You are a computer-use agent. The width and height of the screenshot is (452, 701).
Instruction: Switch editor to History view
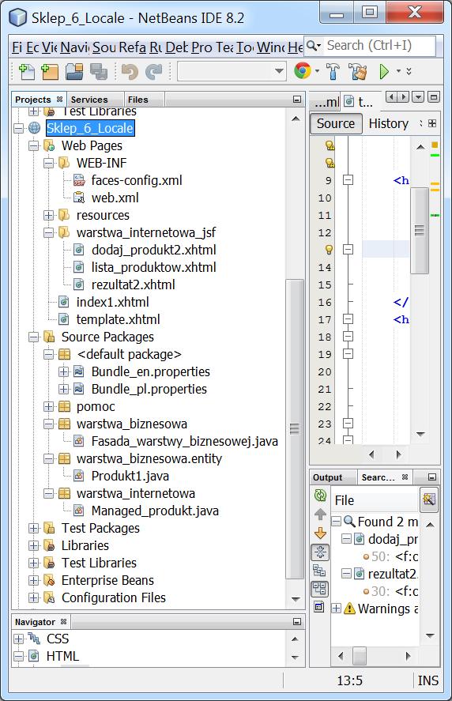click(x=389, y=123)
